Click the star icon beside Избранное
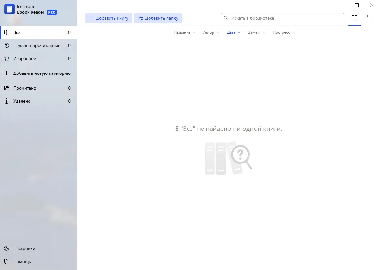The width and height of the screenshot is (380, 270). [x=7, y=58]
